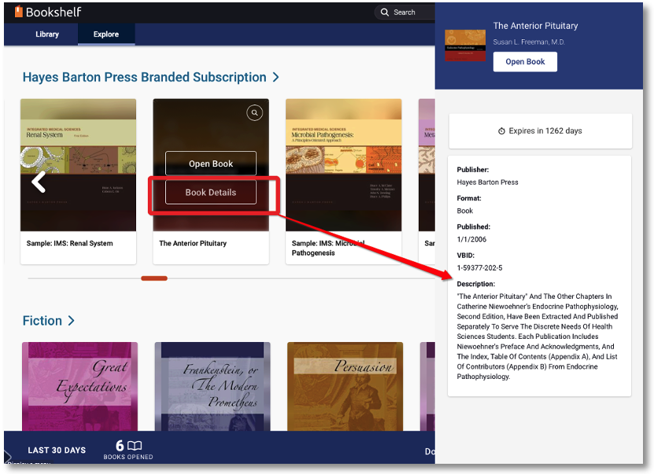Click magnifier icon on The Anterior Pituitary cover
The height and width of the screenshot is (474, 654).
[x=254, y=113]
